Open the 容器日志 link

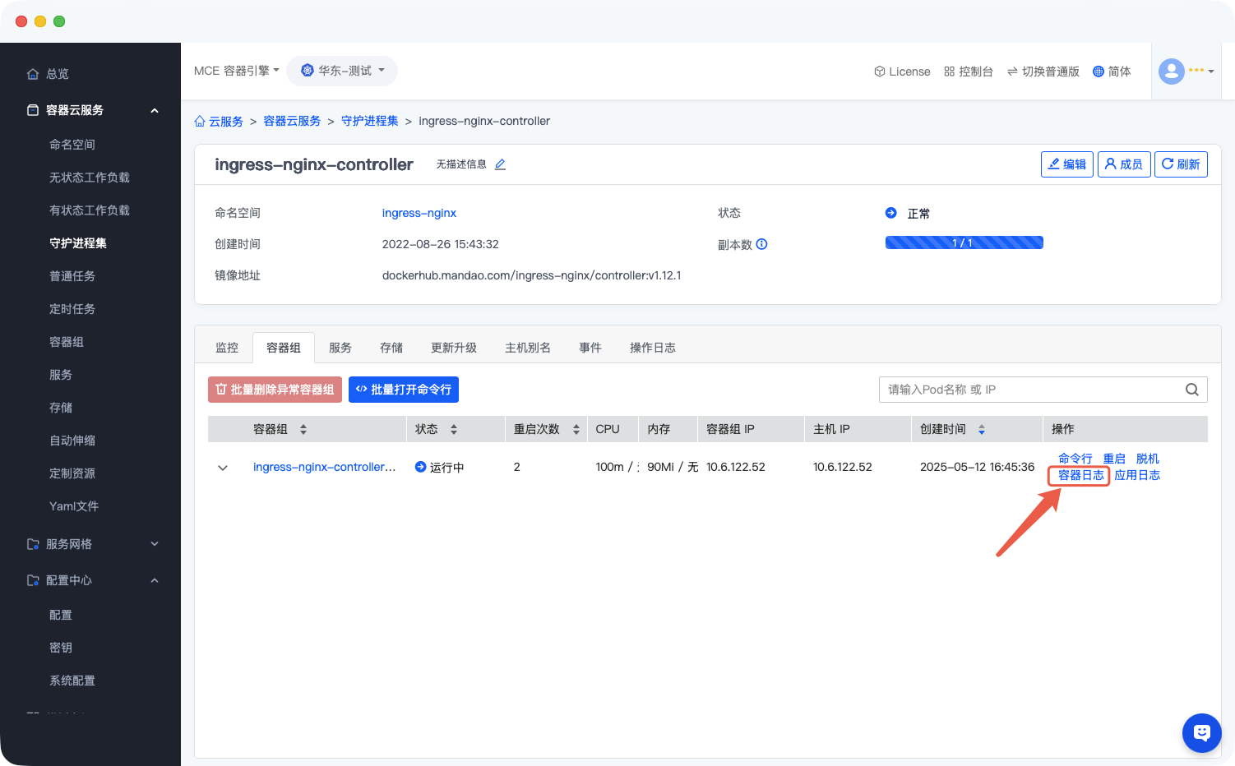1080,475
